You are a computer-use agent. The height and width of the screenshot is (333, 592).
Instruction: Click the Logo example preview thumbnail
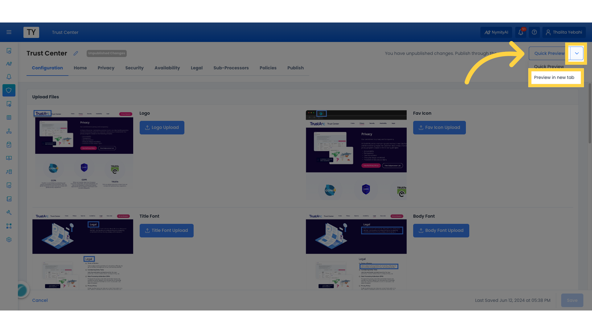[x=83, y=150]
